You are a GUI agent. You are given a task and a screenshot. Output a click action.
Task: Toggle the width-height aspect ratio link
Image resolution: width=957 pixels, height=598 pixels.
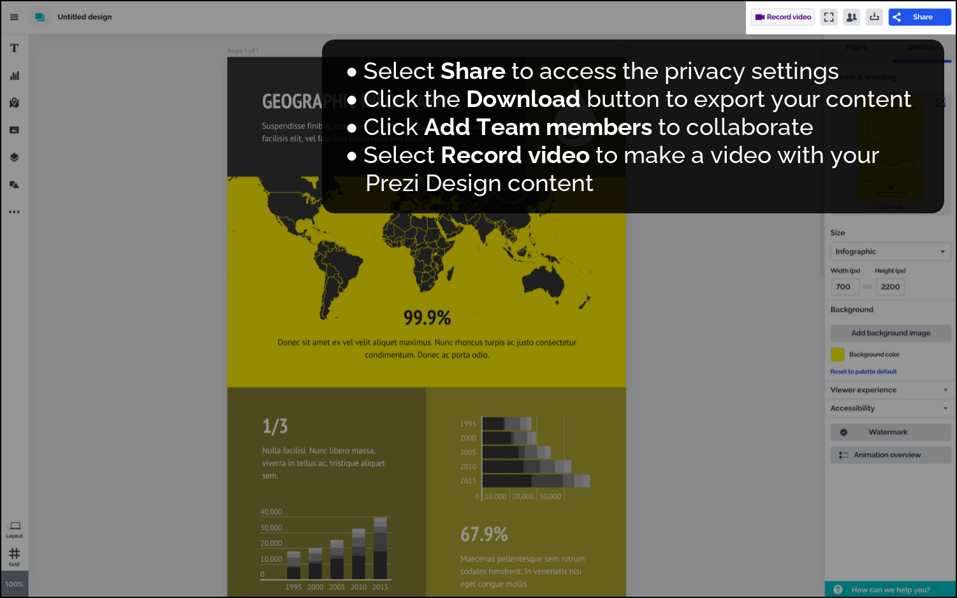867,287
